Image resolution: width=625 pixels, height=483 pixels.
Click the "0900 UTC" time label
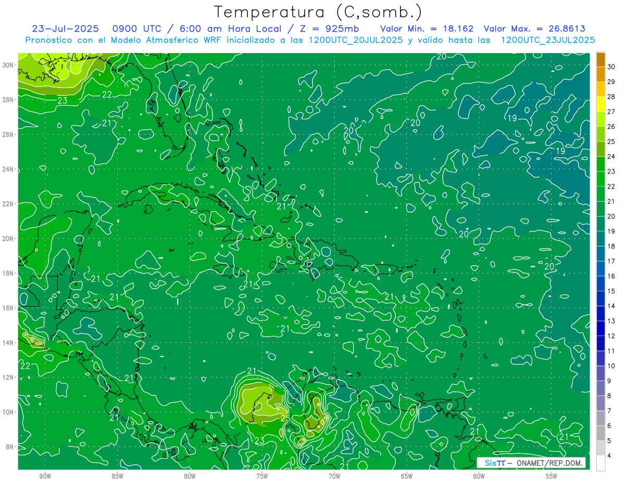click(136, 29)
